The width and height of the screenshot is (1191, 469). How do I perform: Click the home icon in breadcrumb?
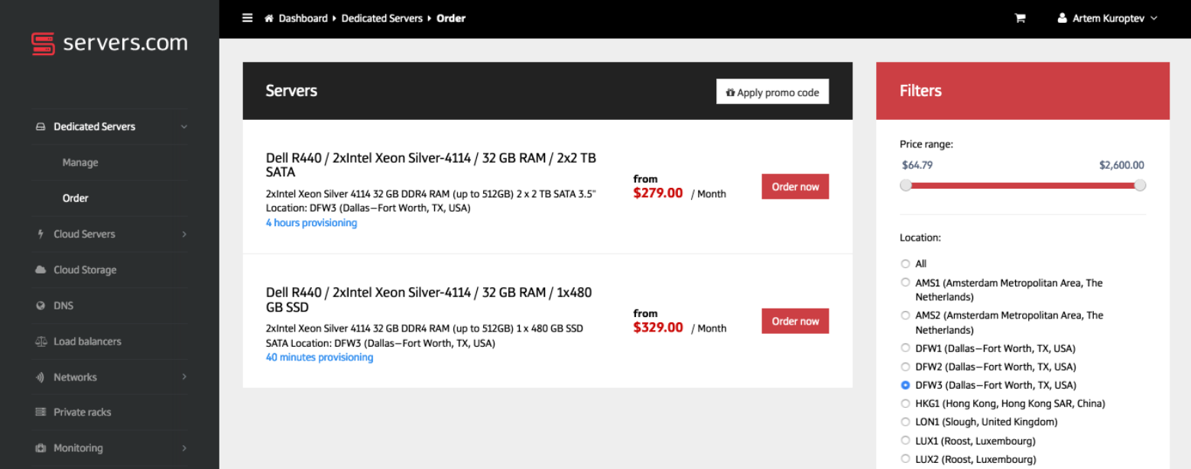(x=269, y=18)
